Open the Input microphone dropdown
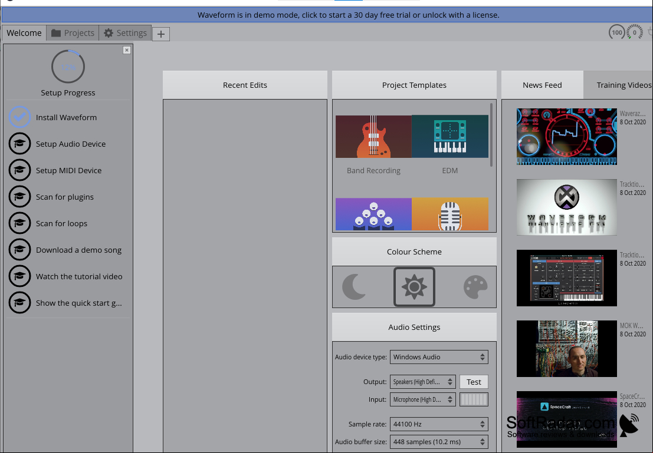This screenshot has height=453, width=653. pyautogui.click(x=423, y=399)
